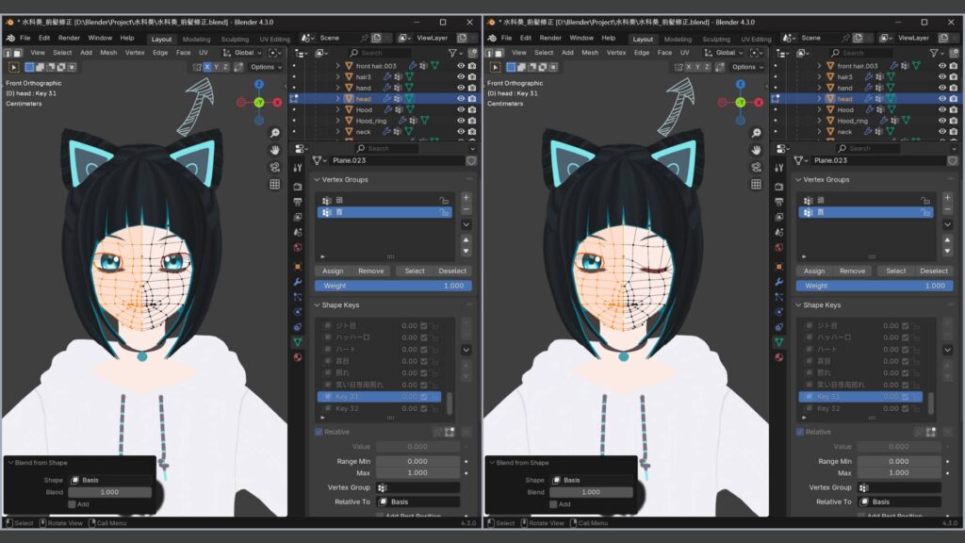Open vertex group specials dropdown arrow, left window
This screenshot has width=965, height=543.
(x=466, y=224)
